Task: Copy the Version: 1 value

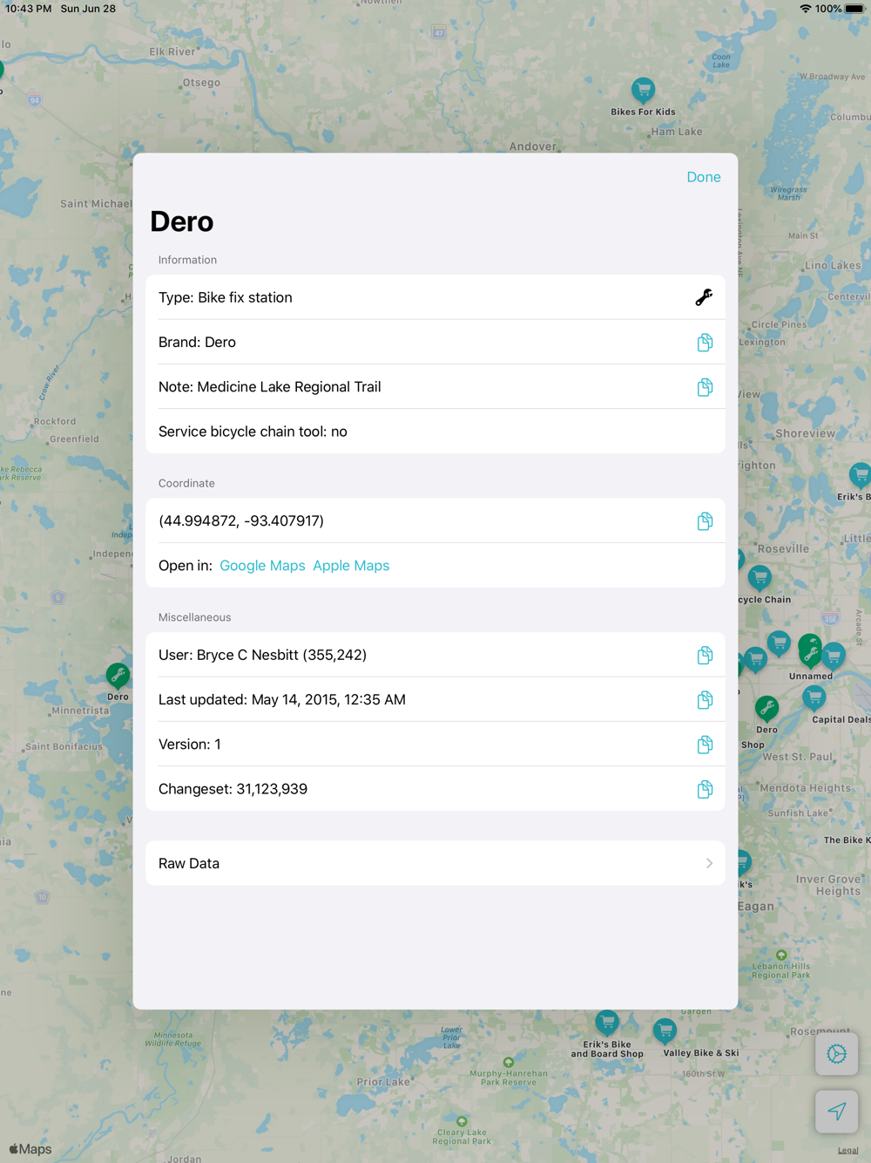Action: 705,745
